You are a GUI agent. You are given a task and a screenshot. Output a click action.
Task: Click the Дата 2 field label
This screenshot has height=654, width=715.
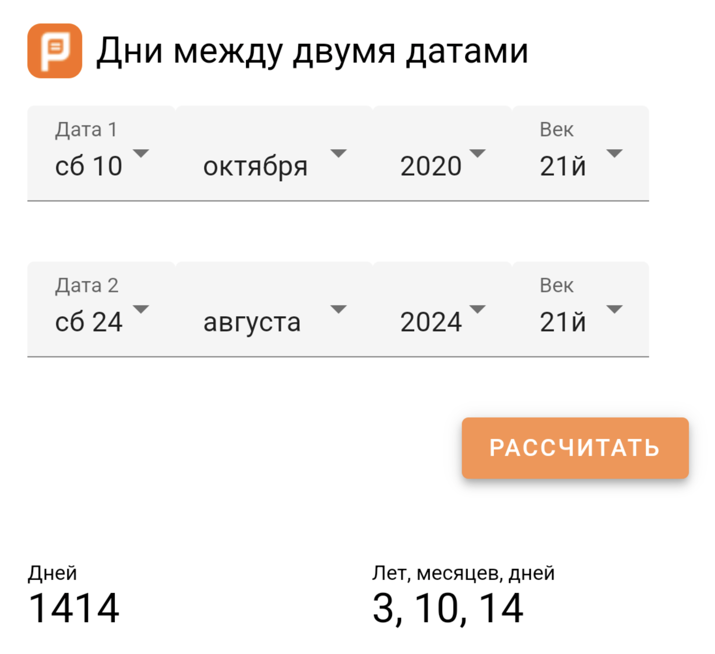pyautogui.click(x=87, y=286)
